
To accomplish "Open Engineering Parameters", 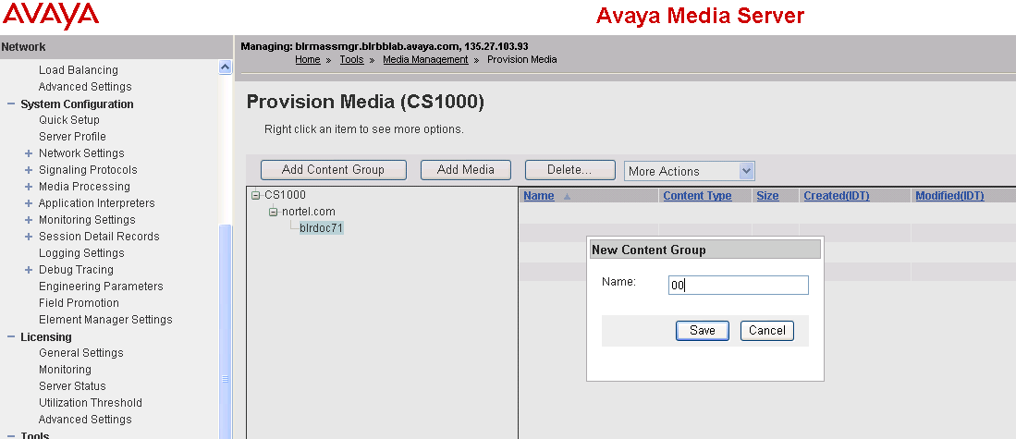I will click(101, 287).
